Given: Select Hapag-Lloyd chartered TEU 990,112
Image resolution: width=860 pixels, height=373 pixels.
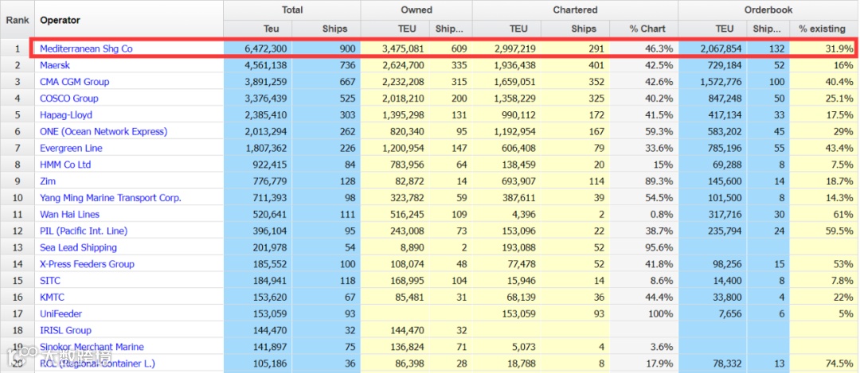Looking at the screenshot, I should (518, 115).
